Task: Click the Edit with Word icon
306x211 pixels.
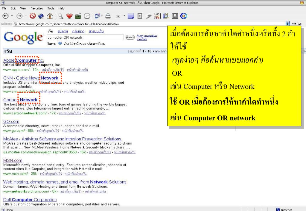Action: tap(118, 16)
